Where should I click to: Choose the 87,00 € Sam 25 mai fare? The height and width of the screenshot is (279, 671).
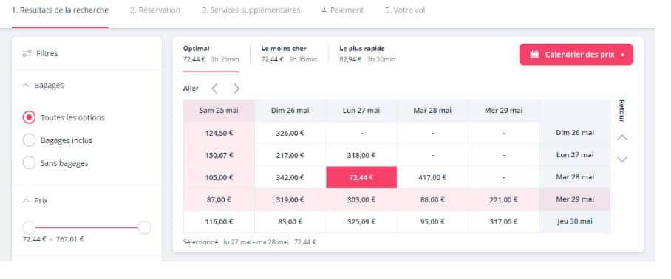click(x=219, y=199)
